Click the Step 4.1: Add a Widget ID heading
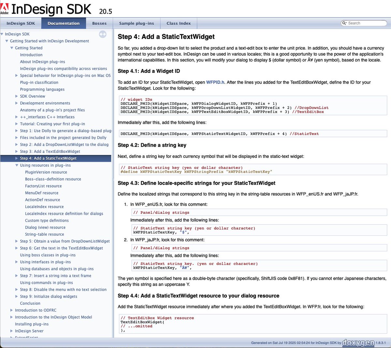 pyautogui.click(x=149, y=71)
